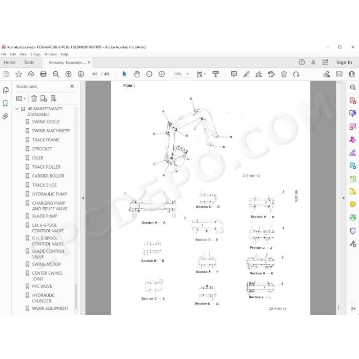Switch to the Tools tab
This screenshot has height=359, width=359.
click(x=29, y=63)
